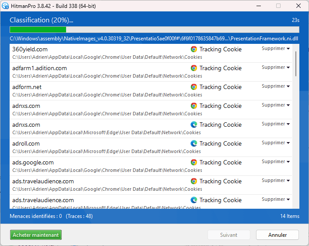Close the HitmanPro window
Viewport: 309px width, 246px height.
point(298,6)
